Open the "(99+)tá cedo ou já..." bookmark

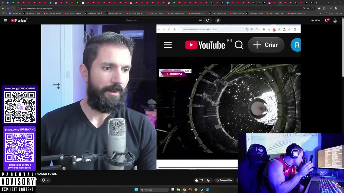[114, 13]
